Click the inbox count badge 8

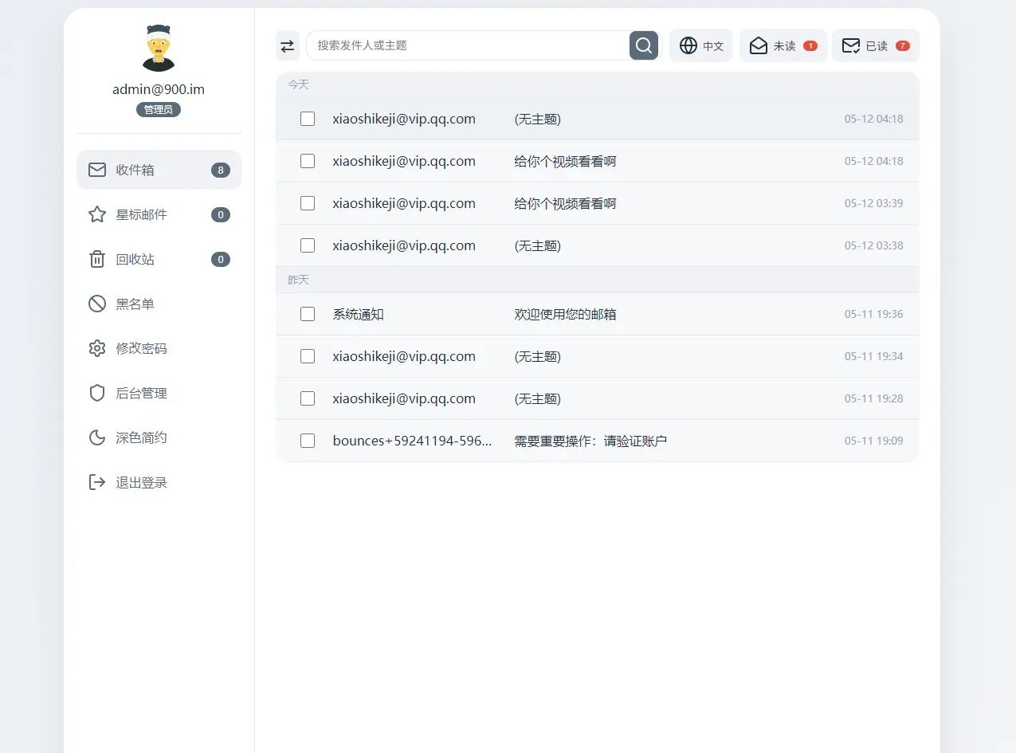point(221,170)
